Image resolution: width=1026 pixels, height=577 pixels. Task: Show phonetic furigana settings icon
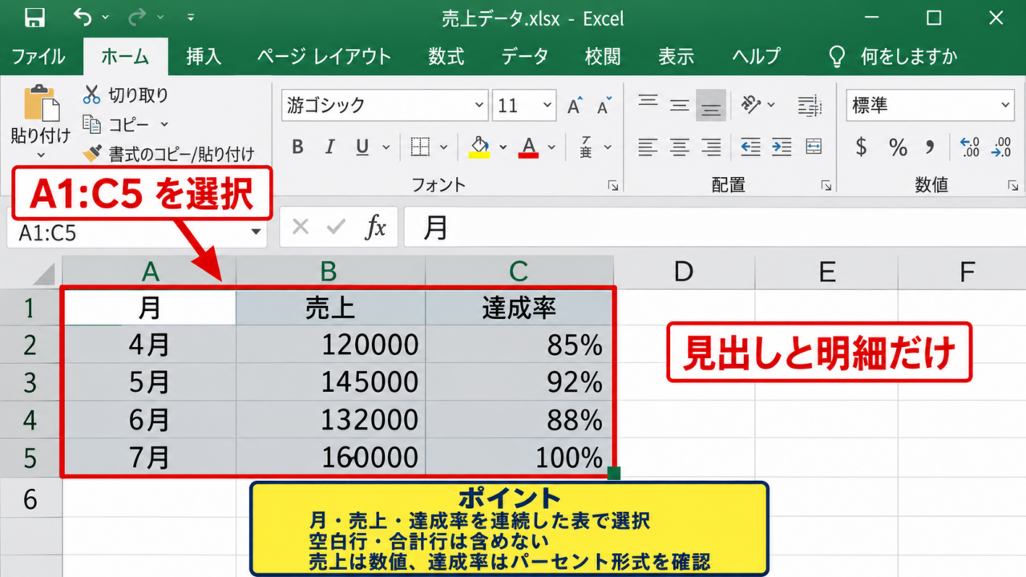click(x=586, y=147)
